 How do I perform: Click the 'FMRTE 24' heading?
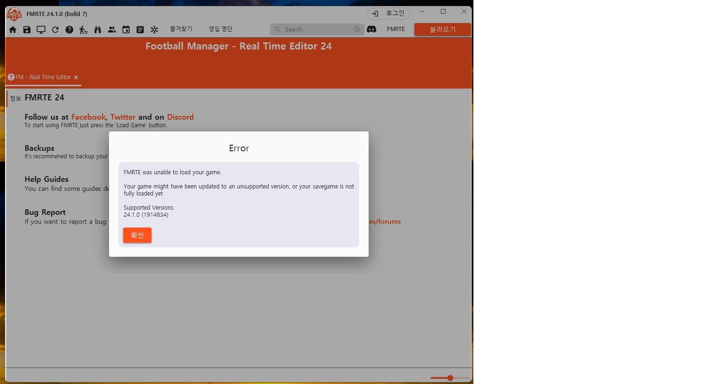tap(44, 98)
